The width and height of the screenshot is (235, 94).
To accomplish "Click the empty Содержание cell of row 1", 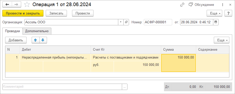I will pos(213,63).
